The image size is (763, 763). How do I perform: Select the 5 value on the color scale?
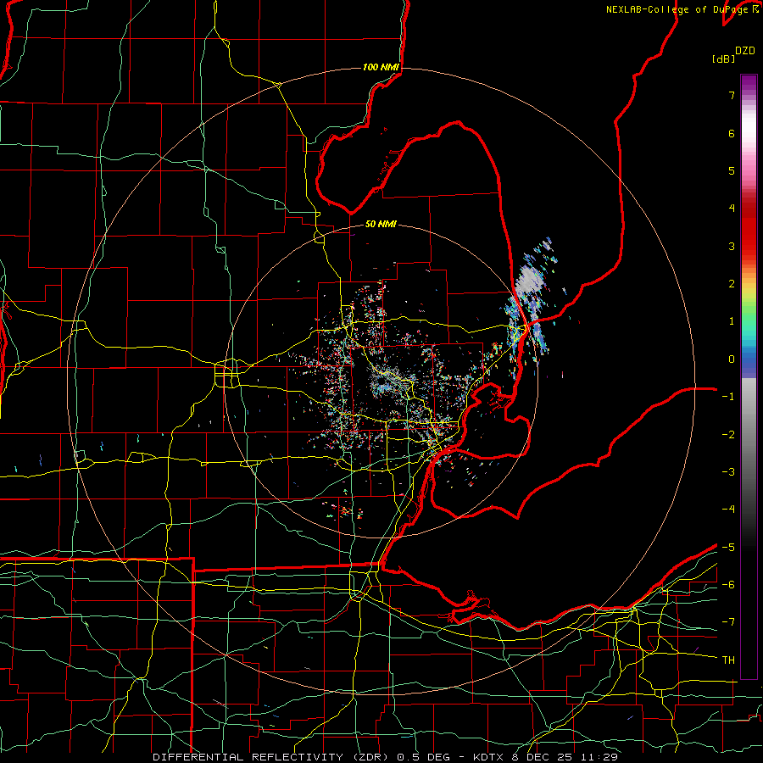[x=732, y=170]
